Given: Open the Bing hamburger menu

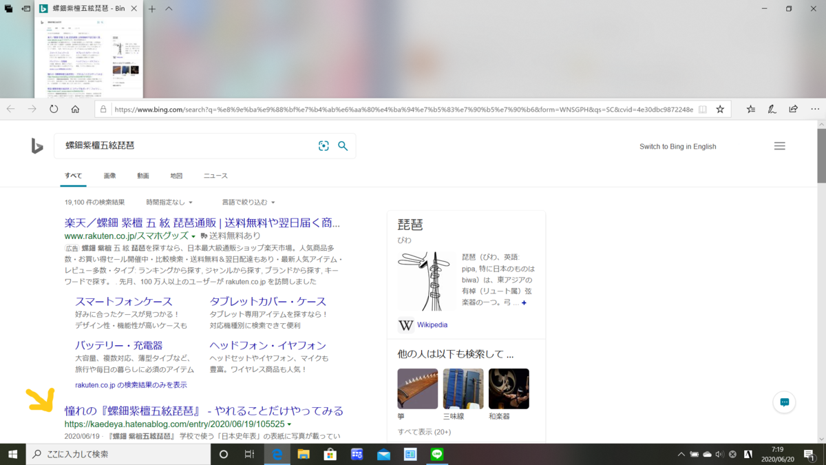Looking at the screenshot, I should coord(779,146).
